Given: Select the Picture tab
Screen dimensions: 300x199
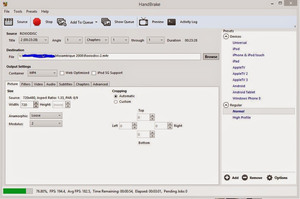Looking at the screenshot, I should 12,84.
